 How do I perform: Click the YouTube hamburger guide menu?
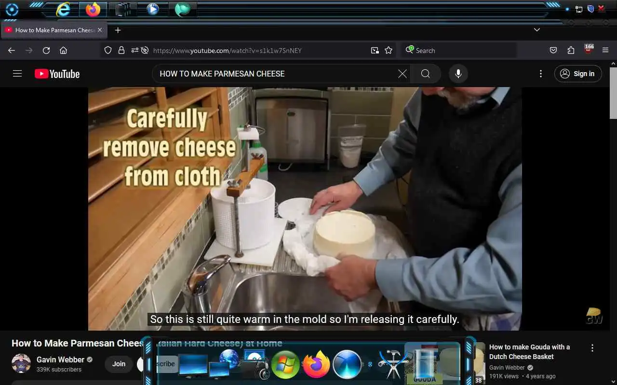tap(17, 74)
